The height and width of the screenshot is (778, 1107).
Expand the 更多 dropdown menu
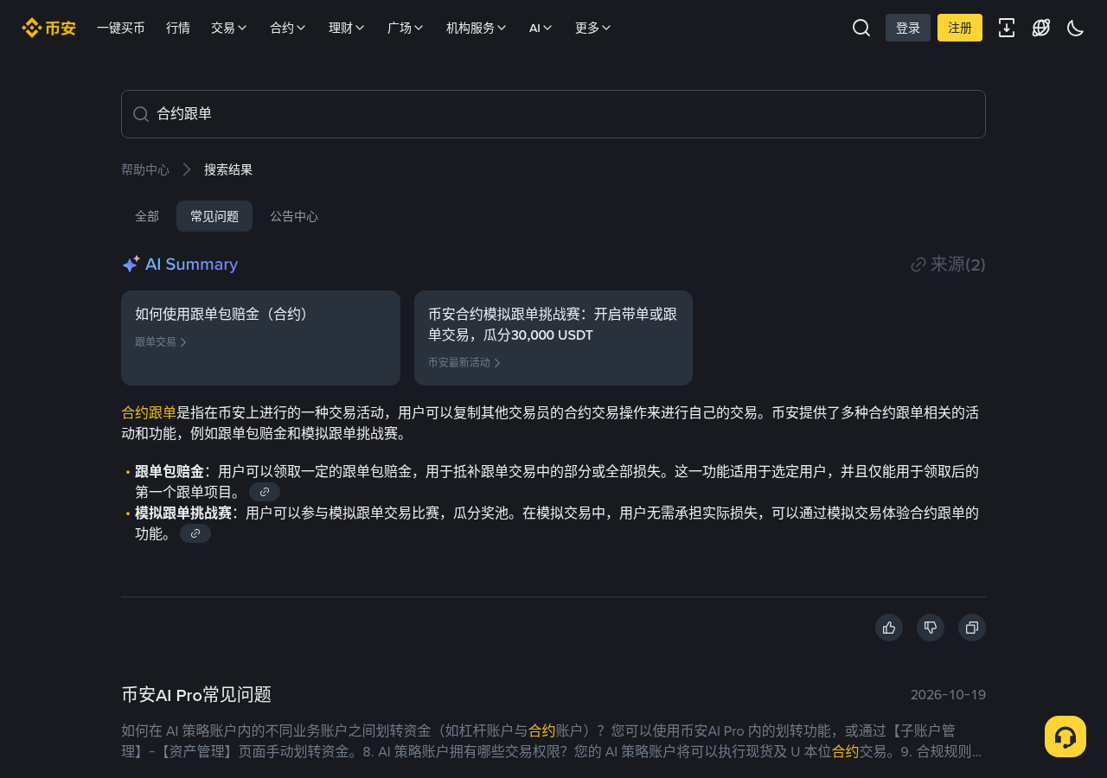593,28
